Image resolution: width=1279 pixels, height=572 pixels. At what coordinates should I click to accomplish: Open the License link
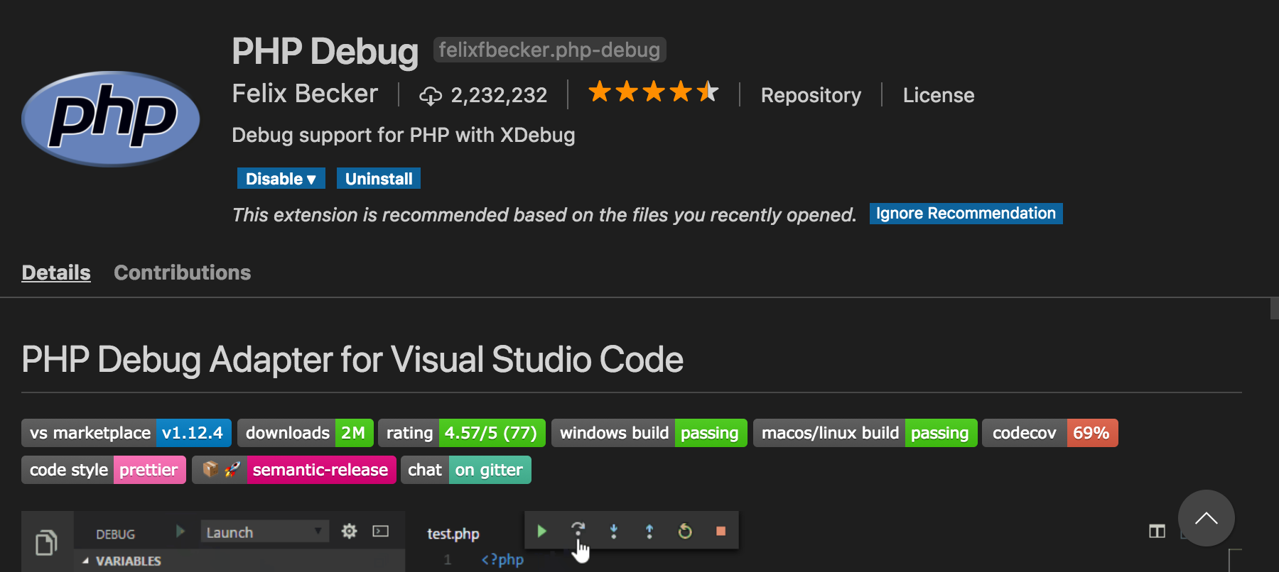(939, 95)
